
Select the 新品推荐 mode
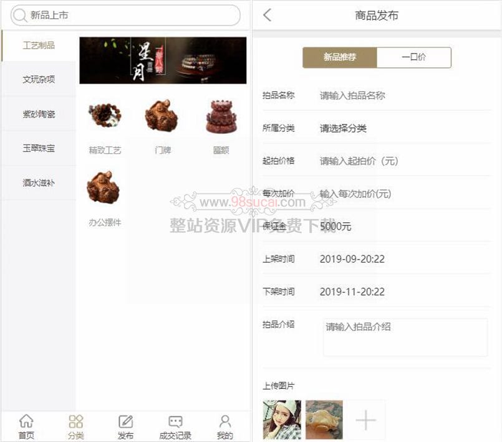tap(339, 57)
